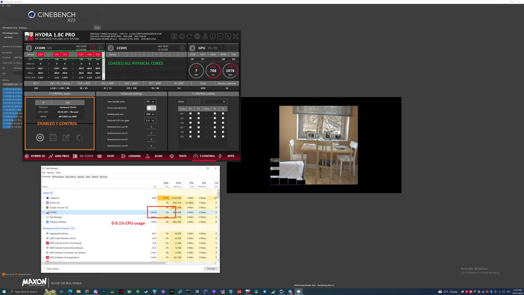Open Edge browser from taskbar

pyautogui.click(x=70, y=292)
